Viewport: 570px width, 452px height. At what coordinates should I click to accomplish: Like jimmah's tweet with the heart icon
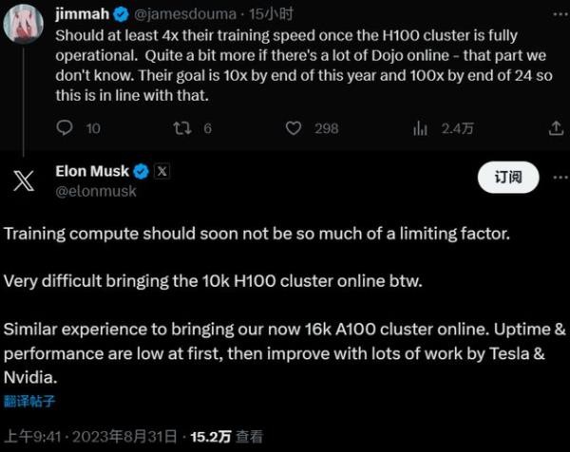(x=295, y=128)
